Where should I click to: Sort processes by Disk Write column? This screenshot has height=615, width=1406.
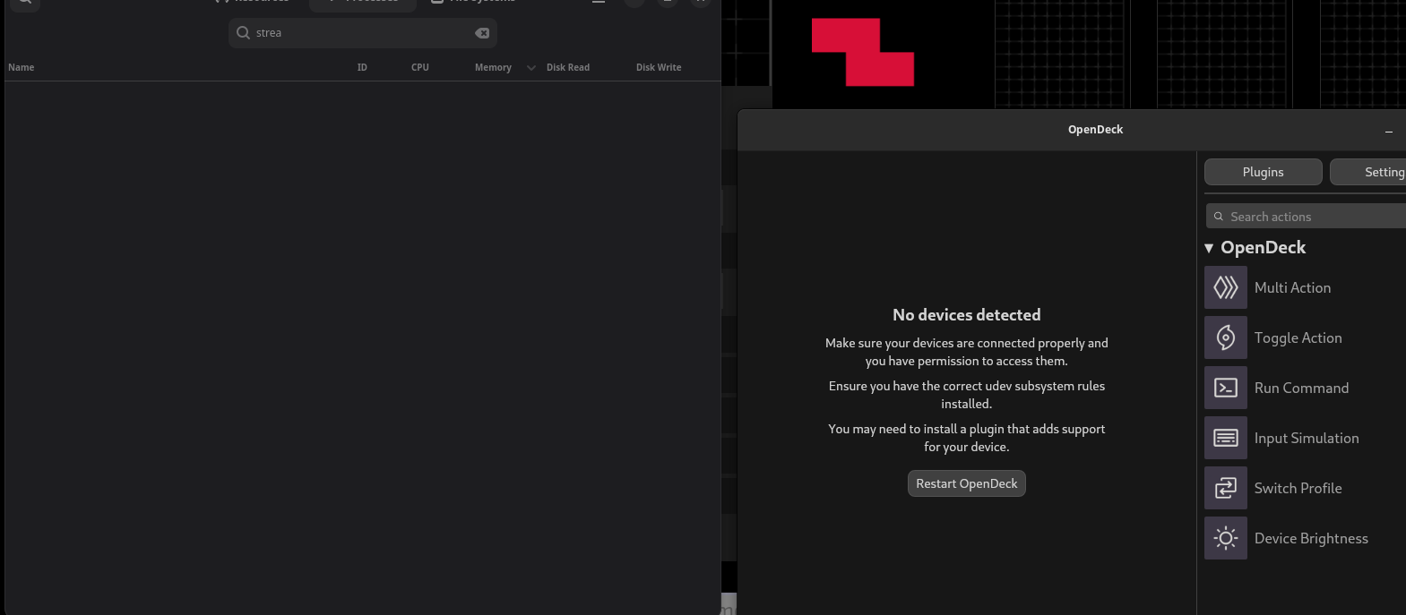tap(659, 67)
